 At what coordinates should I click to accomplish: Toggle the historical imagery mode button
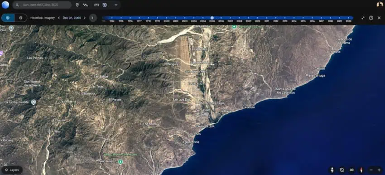(x=8, y=18)
